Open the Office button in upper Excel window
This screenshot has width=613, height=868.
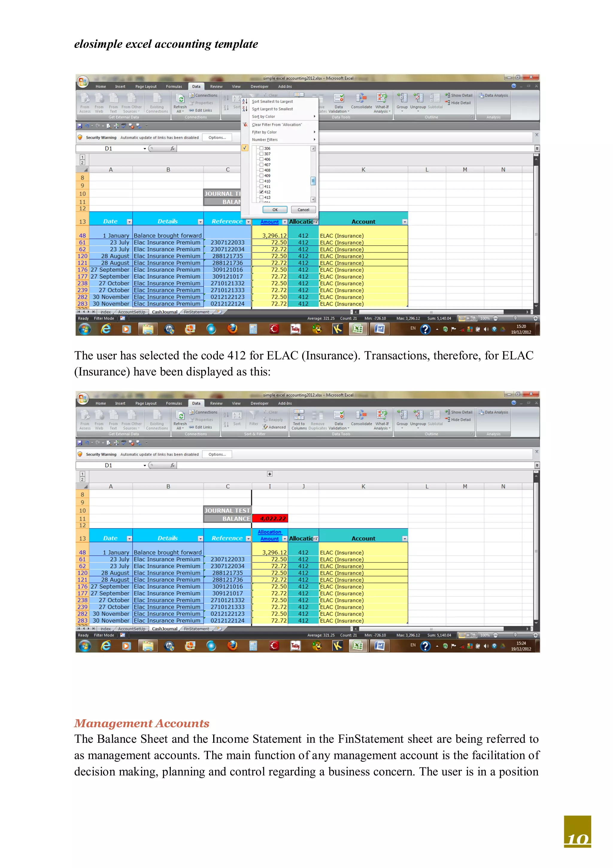pos(83,82)
